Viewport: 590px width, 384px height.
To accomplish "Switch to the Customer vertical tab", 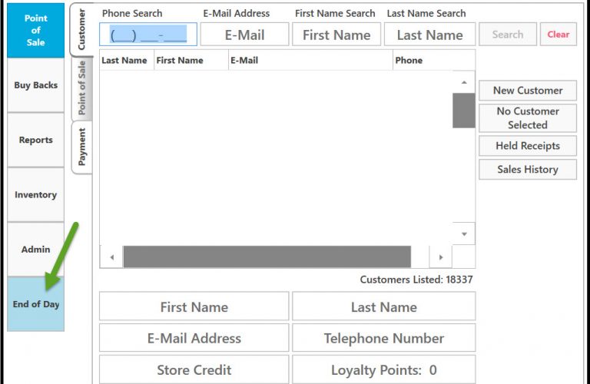I will pyautogui.click(x=81, y=30).
